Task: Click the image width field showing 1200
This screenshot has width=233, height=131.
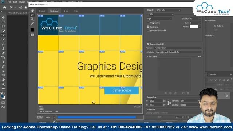Action: click(x=156, y=101)
